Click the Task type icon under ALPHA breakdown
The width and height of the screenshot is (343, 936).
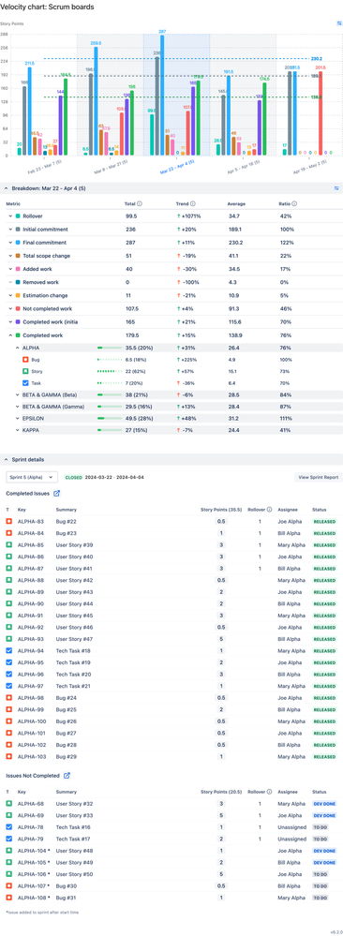25,383
